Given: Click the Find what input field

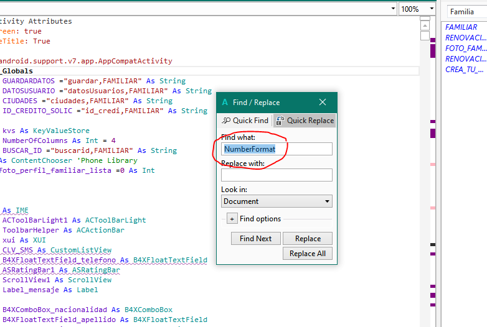Looking at the screenshot, I should 277,149.
